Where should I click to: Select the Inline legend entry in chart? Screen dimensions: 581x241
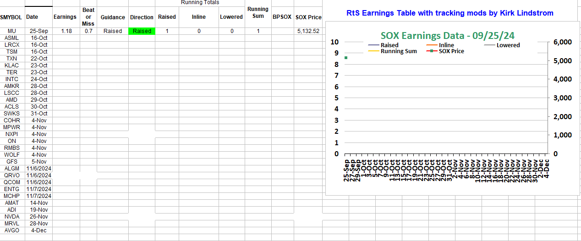pos(446,45)
